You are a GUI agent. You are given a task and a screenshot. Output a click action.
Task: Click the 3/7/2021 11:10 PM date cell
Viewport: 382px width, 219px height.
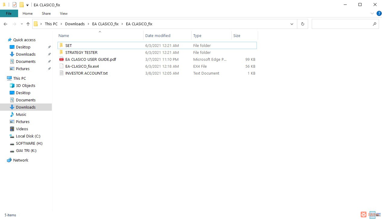coord(162,59)
